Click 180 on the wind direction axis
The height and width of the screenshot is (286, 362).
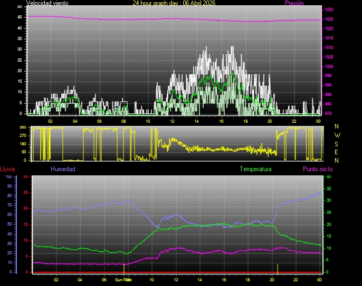click(22, 144)
